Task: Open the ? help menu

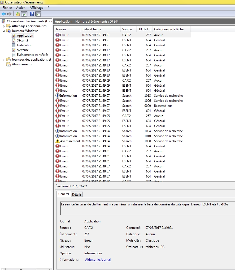Action: tap(48, 8)
